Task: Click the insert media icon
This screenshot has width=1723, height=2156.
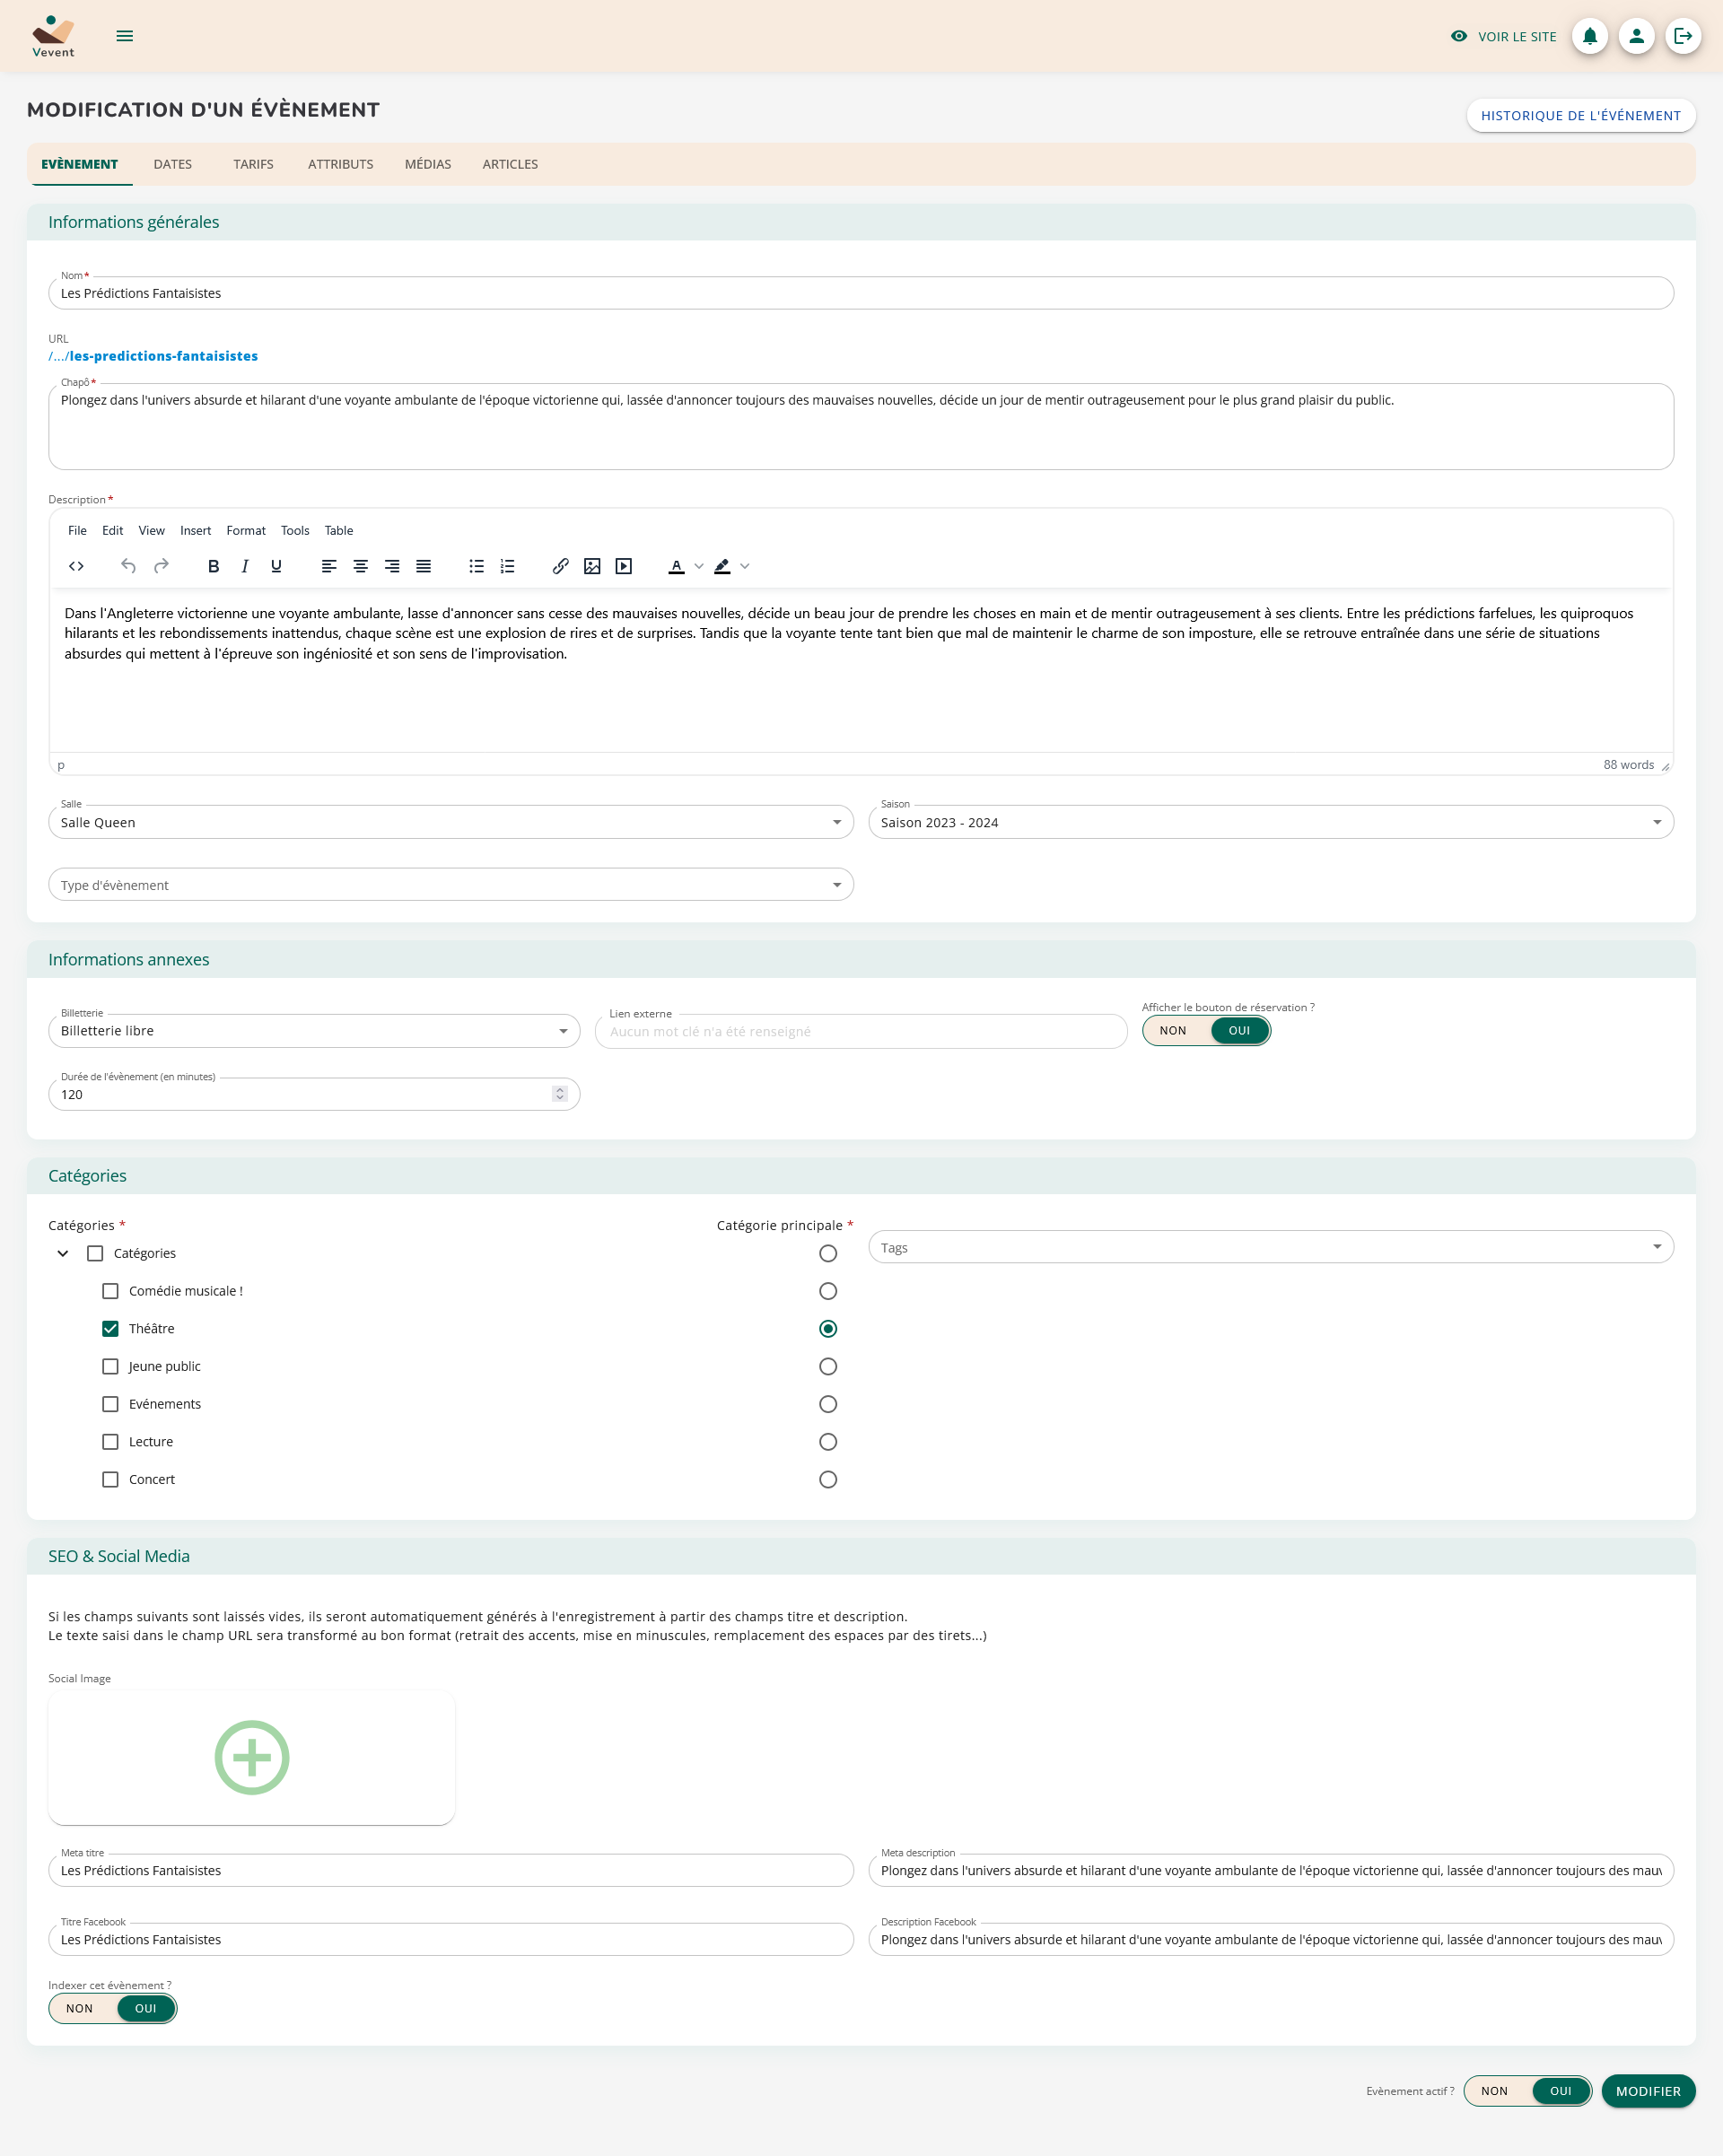Action: pos(624,566)
